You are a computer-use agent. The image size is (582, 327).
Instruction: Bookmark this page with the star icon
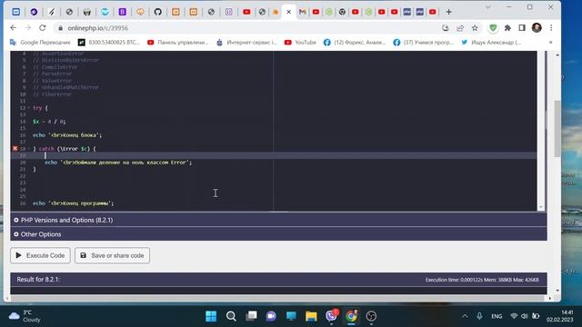pyautogui.click(x=475, y=28)
